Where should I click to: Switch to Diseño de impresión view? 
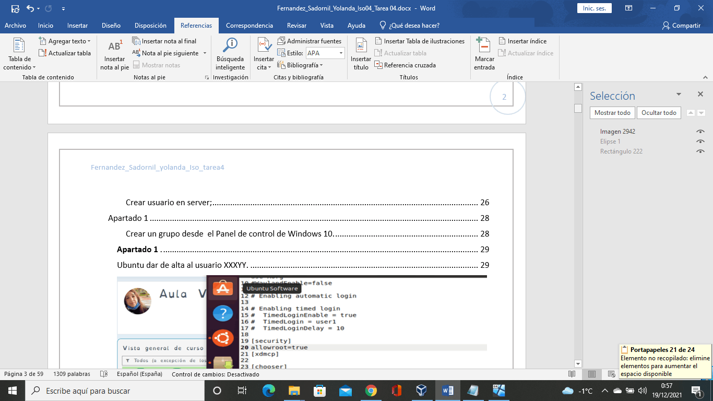tap(592, 374)
